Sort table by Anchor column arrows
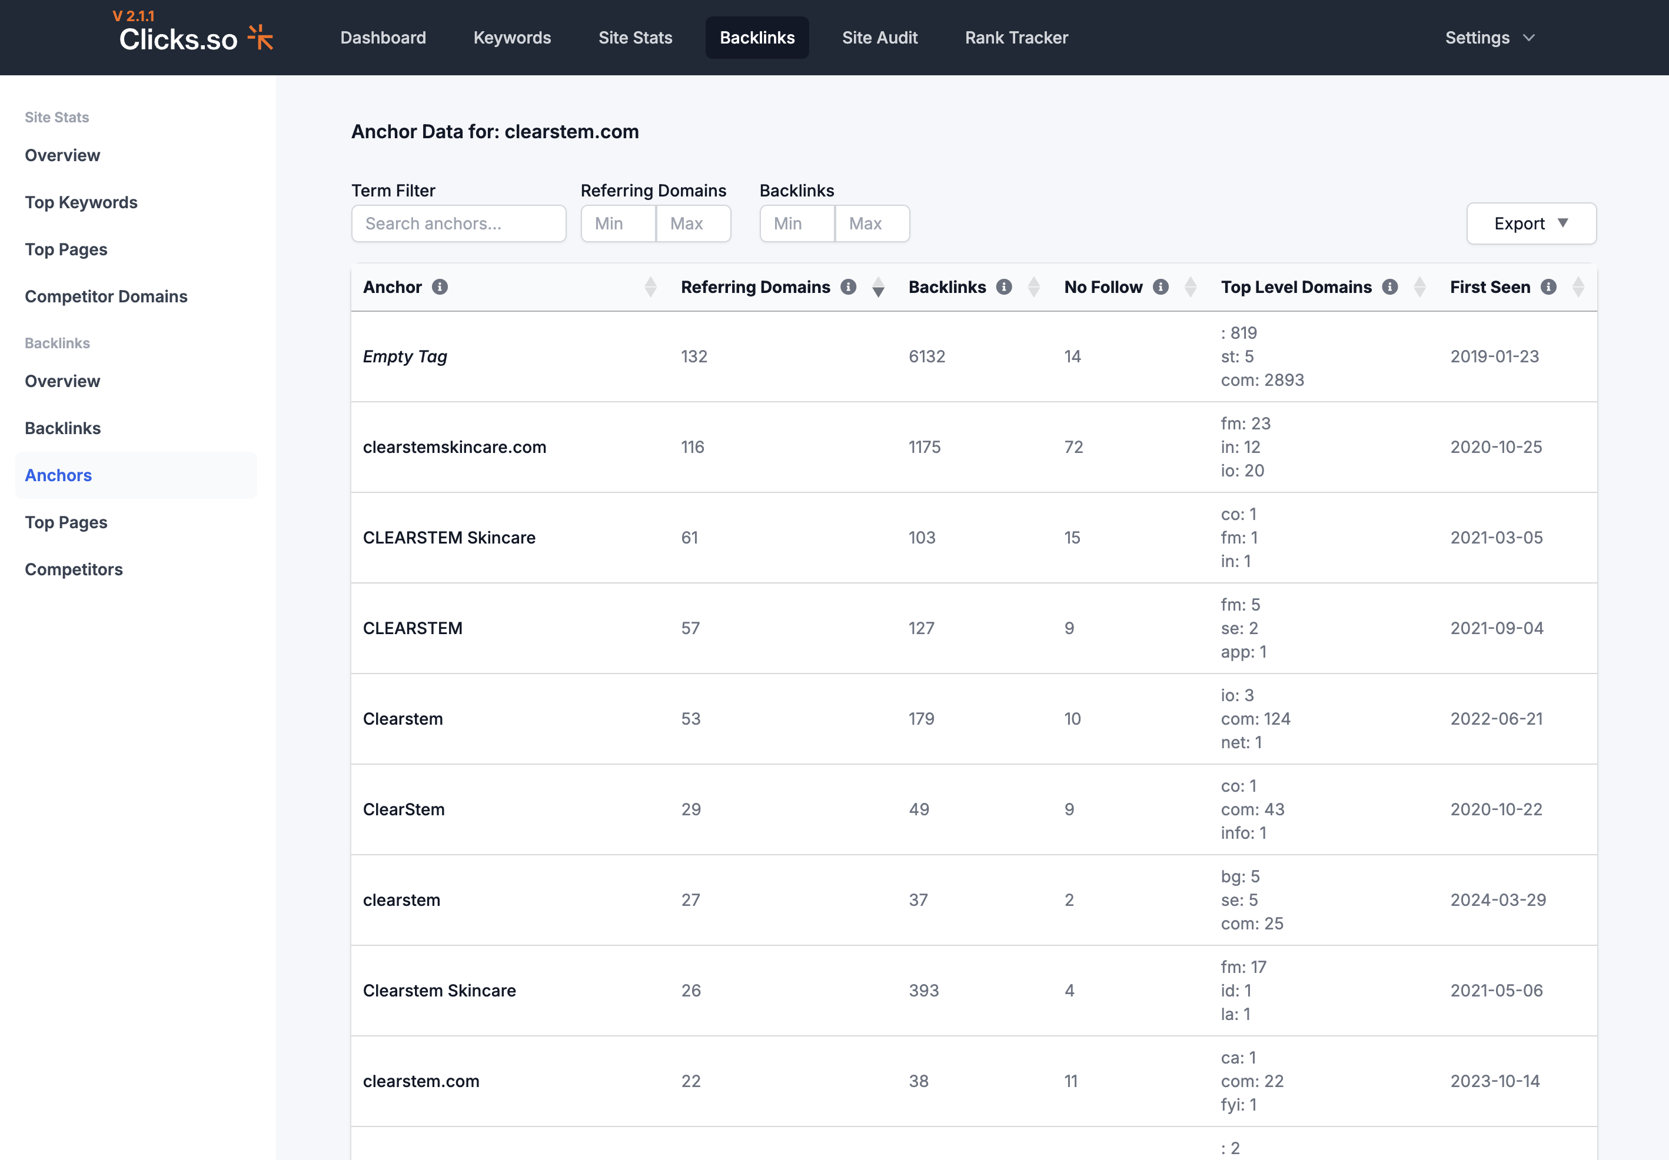The image size is (1669, 1160). click(650, 287)
